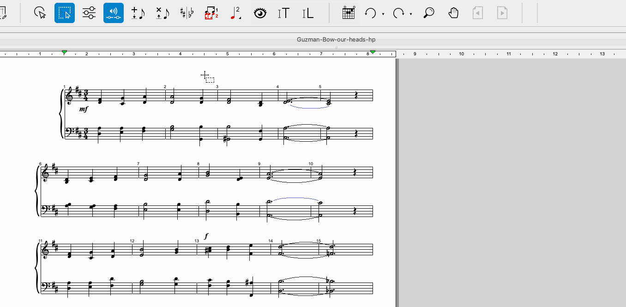
Task: Click the redo arrow button
Action: coord(398,13)
